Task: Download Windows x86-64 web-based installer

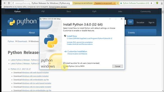Action: tap(37, 83)
